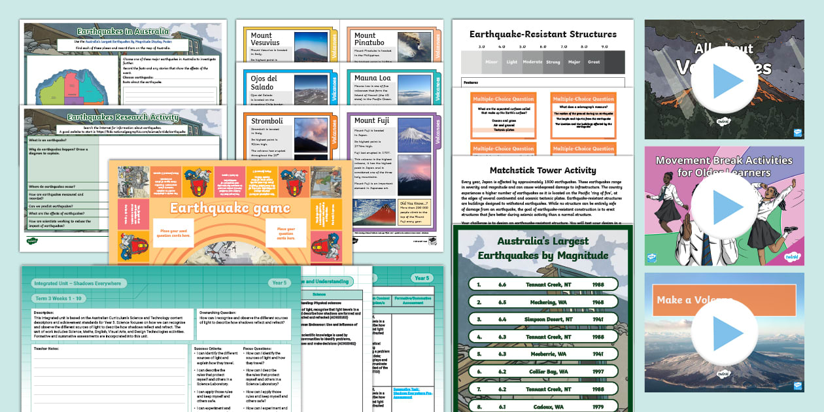The width and height of the screenshot is (824, 412).
Task: Click the Tennant Creek 6.6 ranking row
Action: click(543, 286)
